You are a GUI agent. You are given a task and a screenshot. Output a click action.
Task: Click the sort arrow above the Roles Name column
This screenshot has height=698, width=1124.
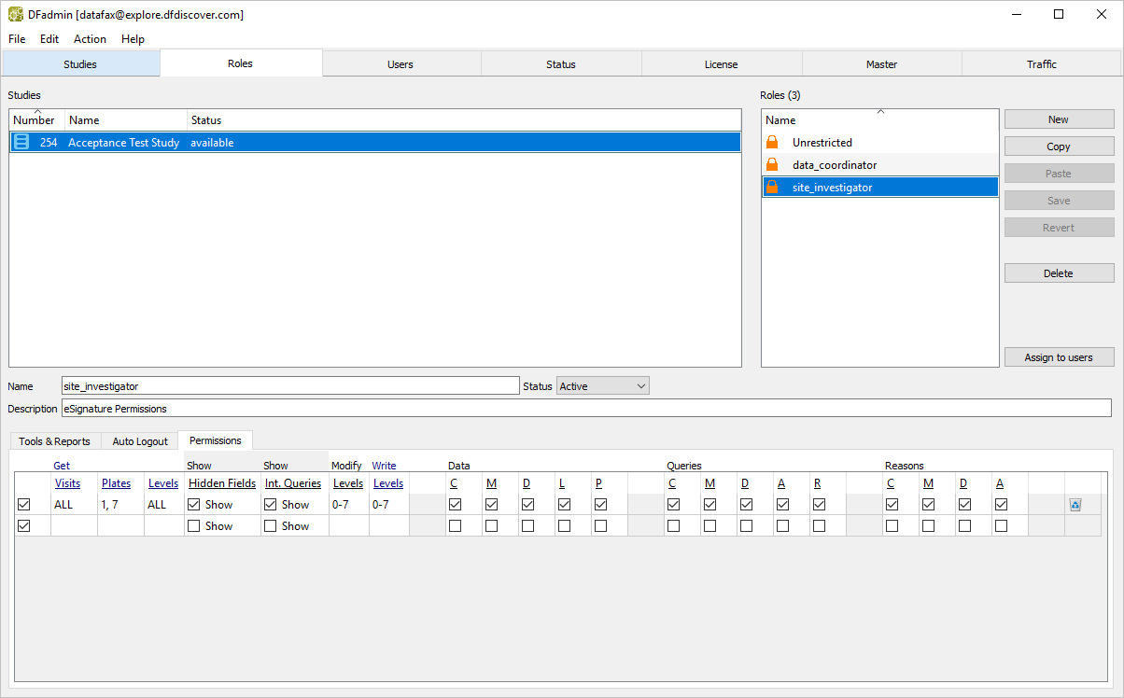click(879, 112)
